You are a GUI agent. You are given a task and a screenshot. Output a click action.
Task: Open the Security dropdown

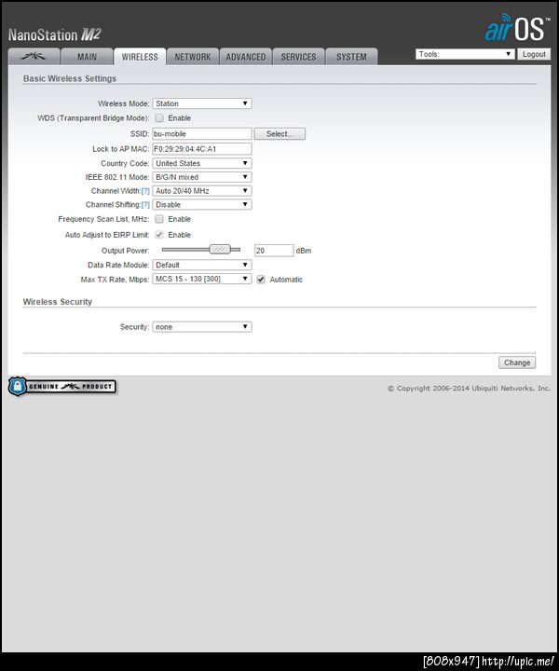pos(202,326)
